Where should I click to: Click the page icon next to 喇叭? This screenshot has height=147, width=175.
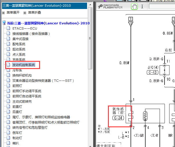8,143
